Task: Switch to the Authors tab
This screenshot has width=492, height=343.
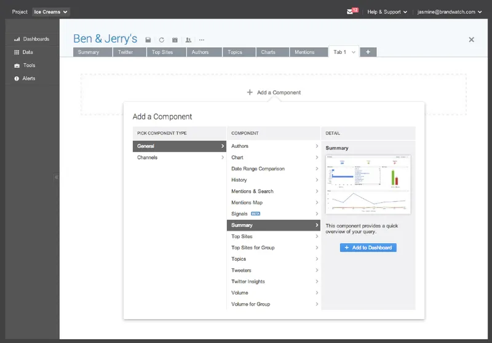Action: (205, 52)
